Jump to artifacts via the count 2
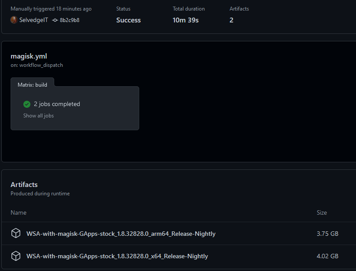 (x=231, y=20)
